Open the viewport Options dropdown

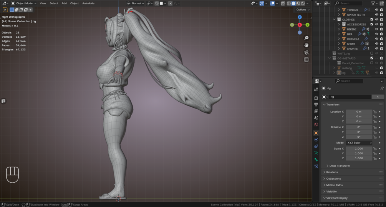303,10
